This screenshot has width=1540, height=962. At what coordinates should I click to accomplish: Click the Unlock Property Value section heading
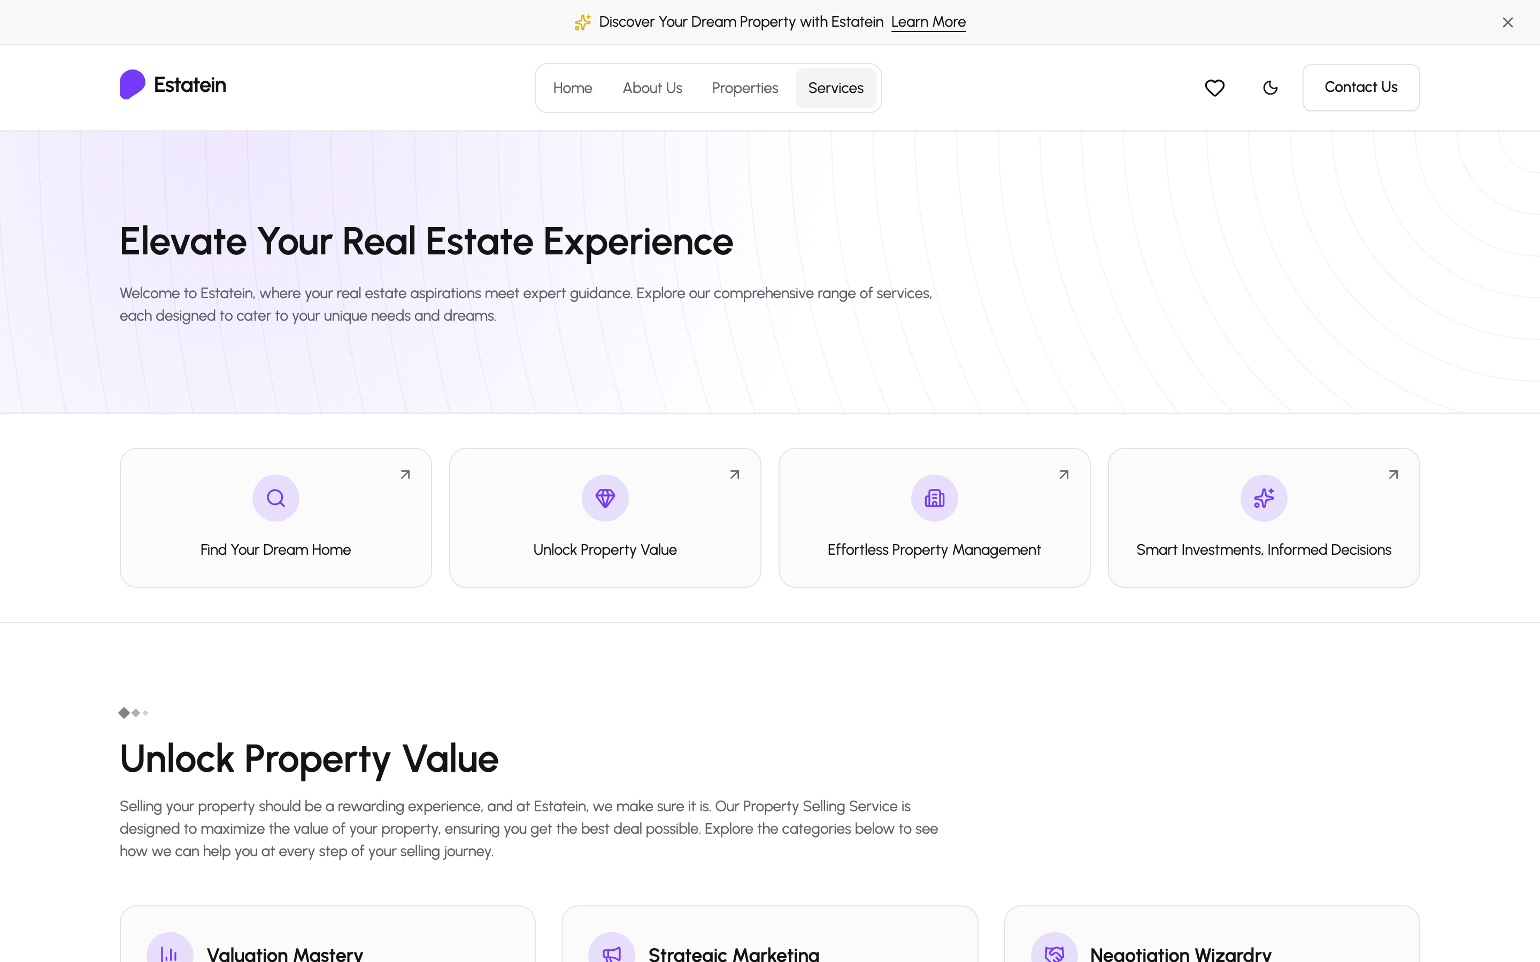[309, 759]
